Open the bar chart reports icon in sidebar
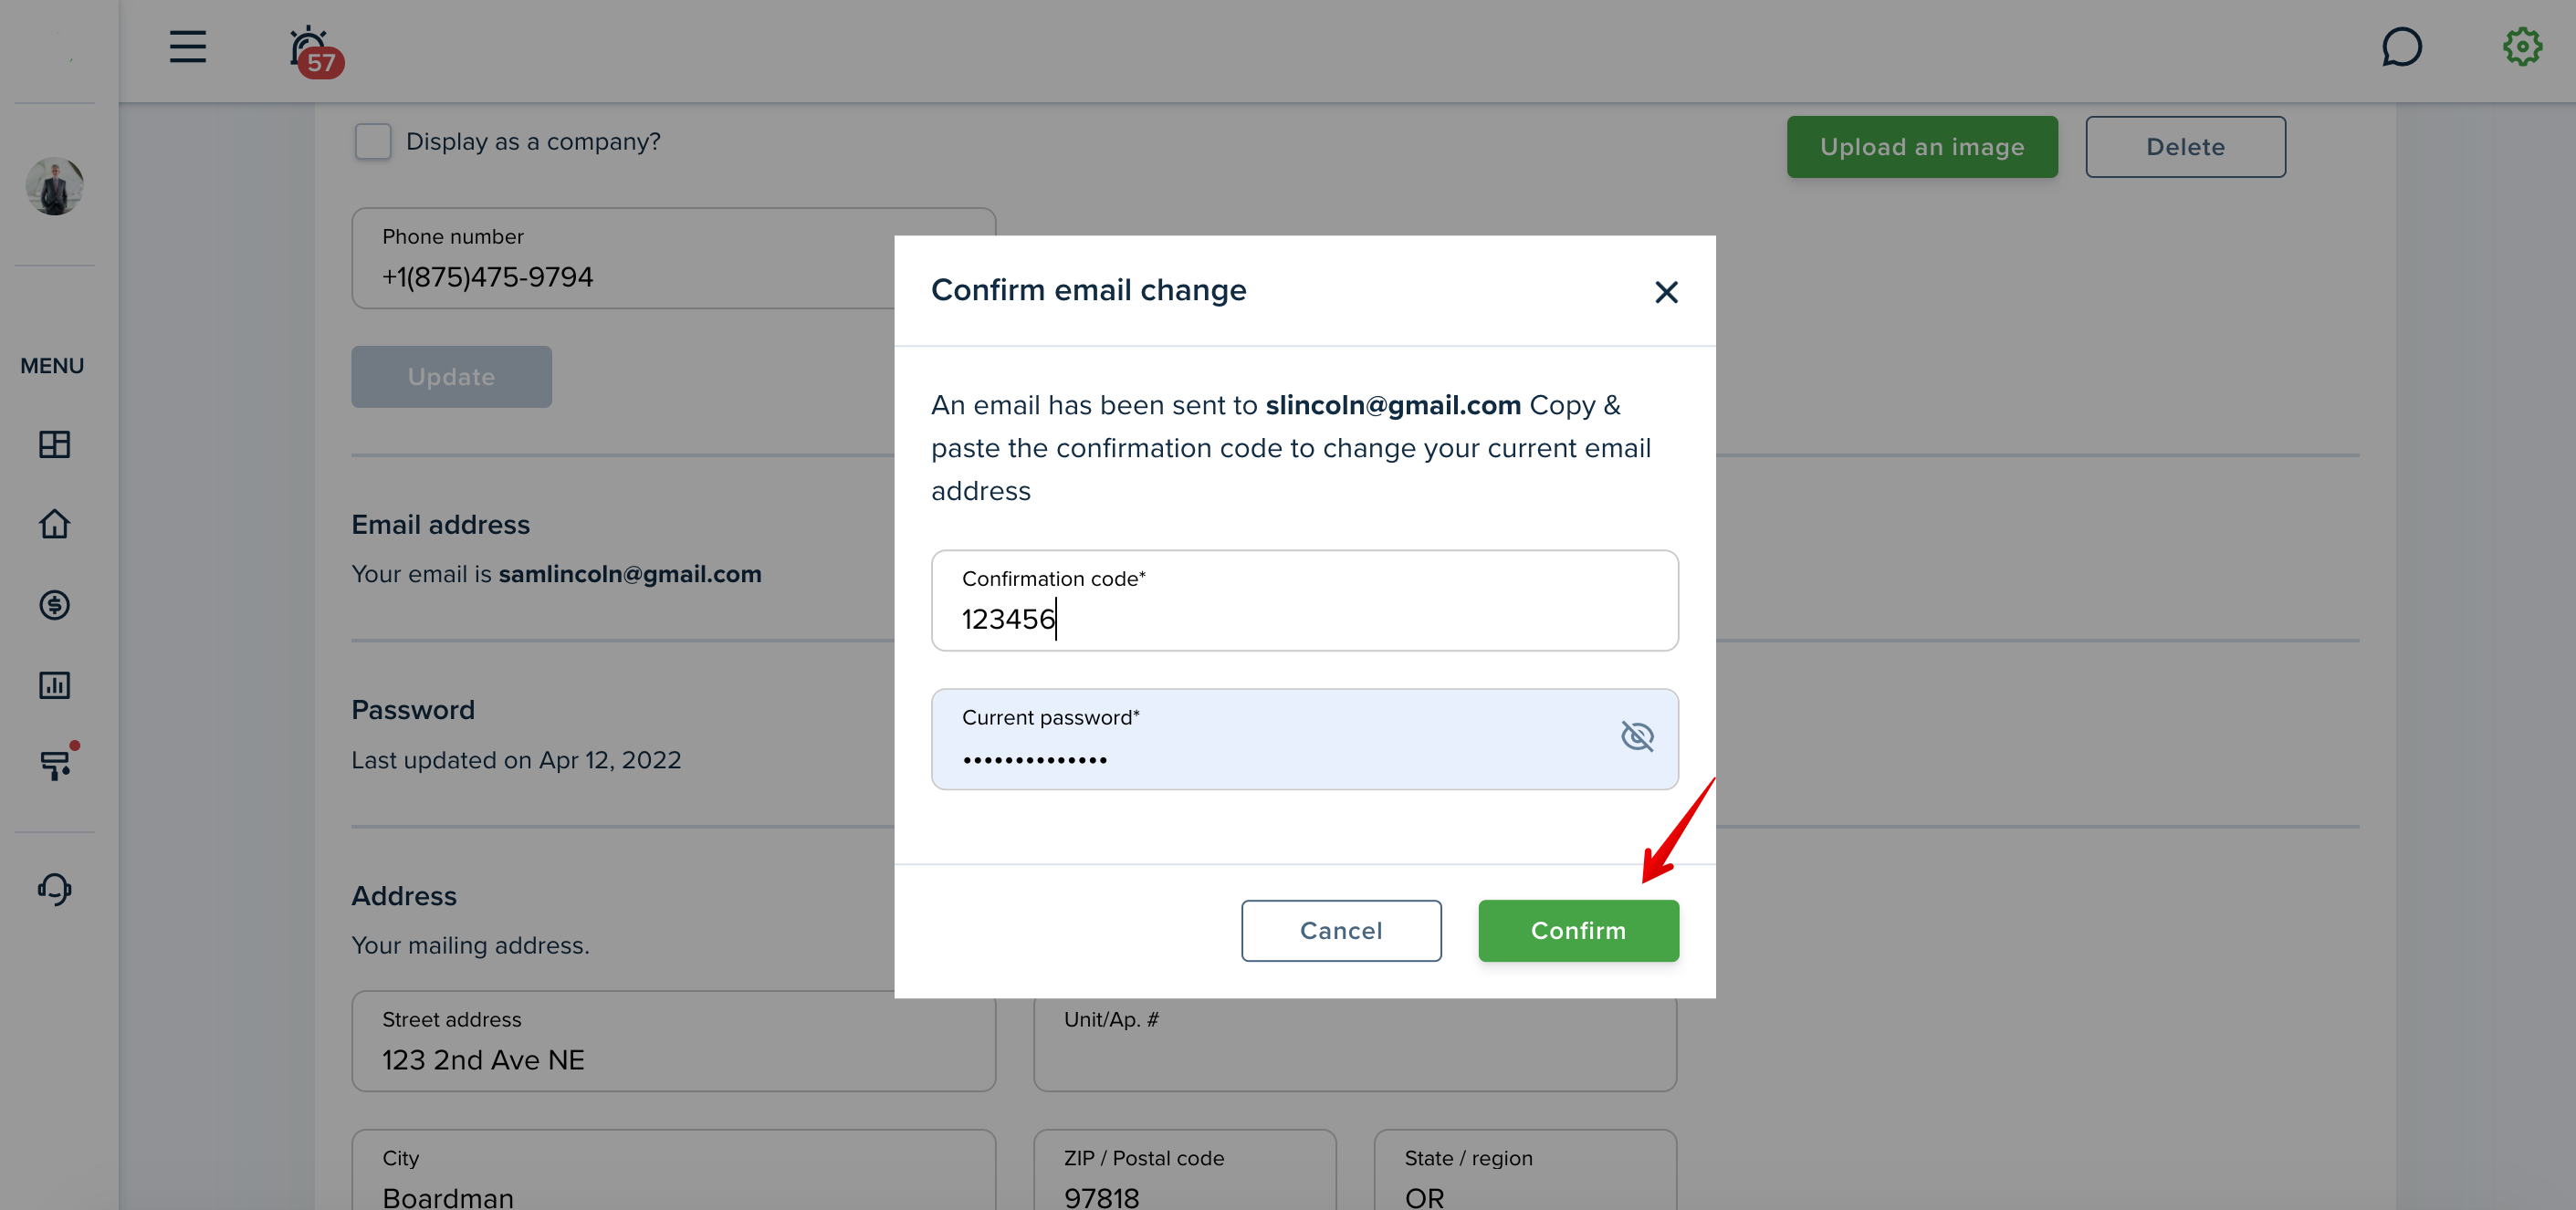 pyautogui.click(x=54, y=685)
